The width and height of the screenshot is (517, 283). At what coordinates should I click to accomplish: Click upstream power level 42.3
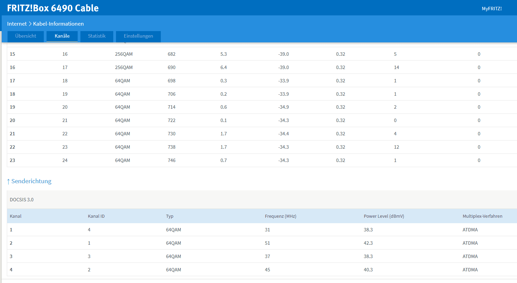pyautogui.click(x=368, y=243)
